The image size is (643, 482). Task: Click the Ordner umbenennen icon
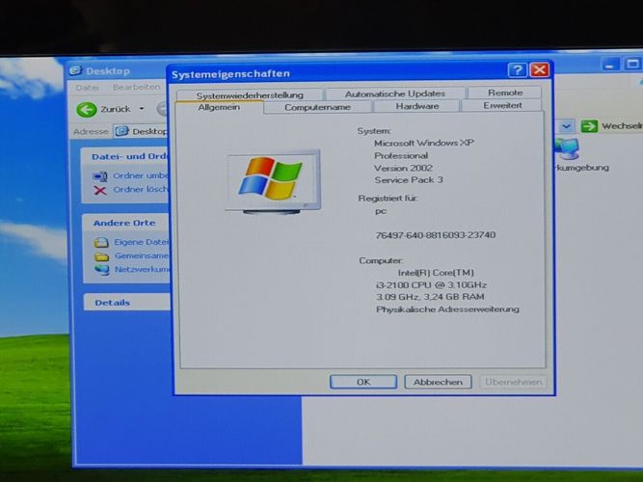(100, 176)
